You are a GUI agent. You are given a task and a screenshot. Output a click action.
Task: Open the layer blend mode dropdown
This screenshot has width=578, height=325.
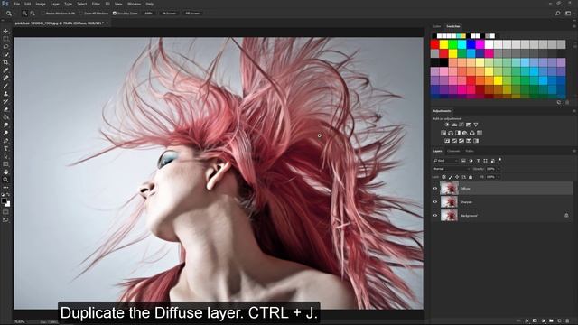(x=452, y=169)
